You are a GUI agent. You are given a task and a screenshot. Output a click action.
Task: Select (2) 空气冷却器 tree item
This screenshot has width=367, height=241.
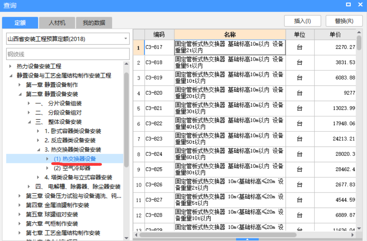[72, 168]
